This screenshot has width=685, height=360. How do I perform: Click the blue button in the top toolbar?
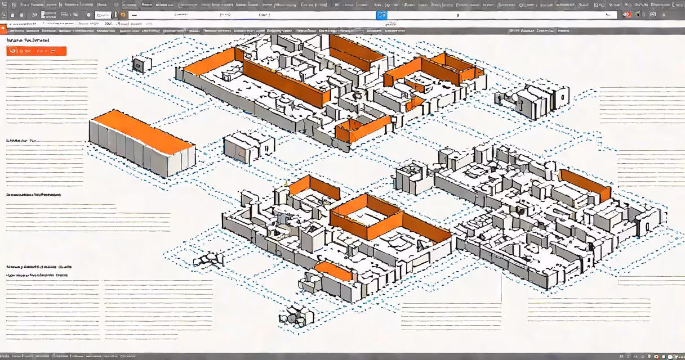382,15
